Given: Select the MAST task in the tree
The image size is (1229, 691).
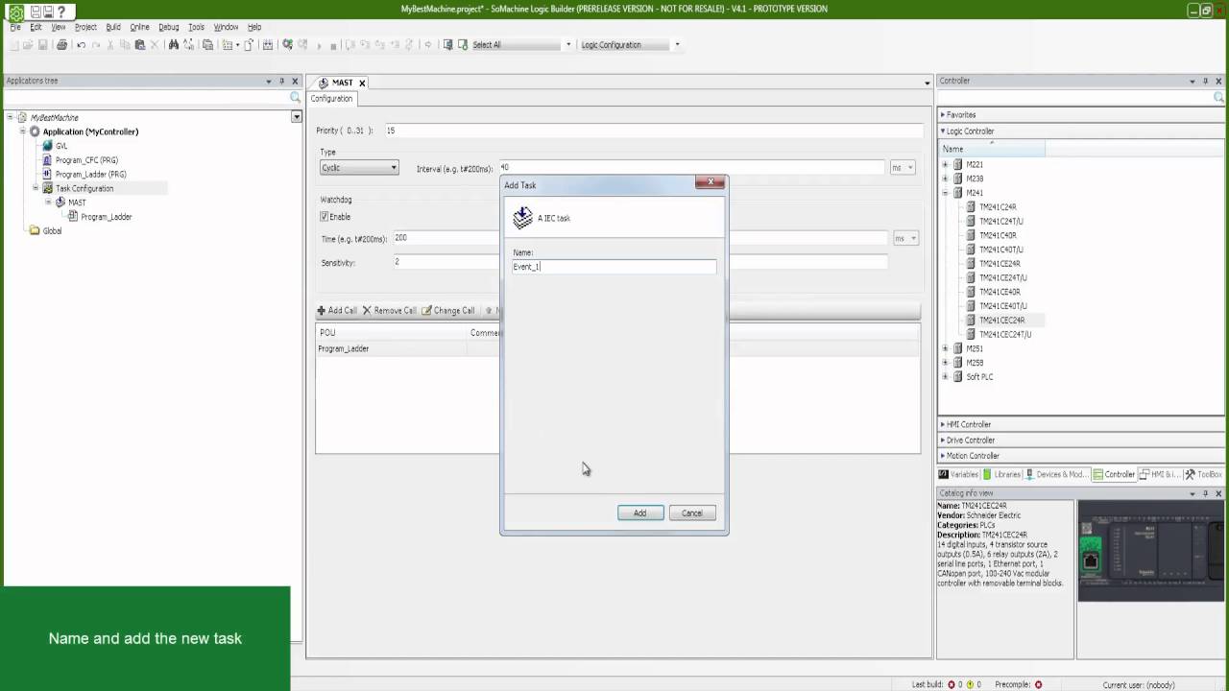Looking at the screenshot, I should pos(76,203).
